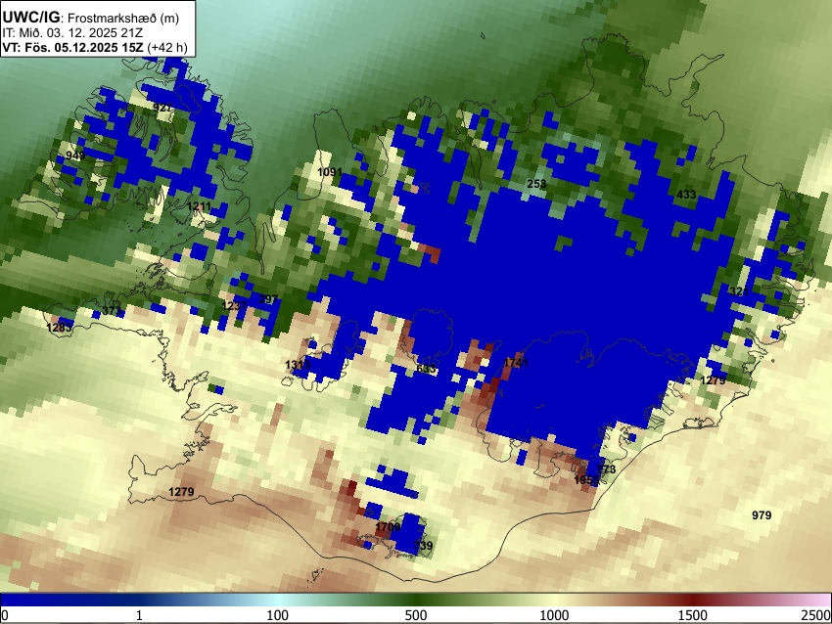Click the map value label 1709
Screen dimensions: 832x624
(388, 527)
